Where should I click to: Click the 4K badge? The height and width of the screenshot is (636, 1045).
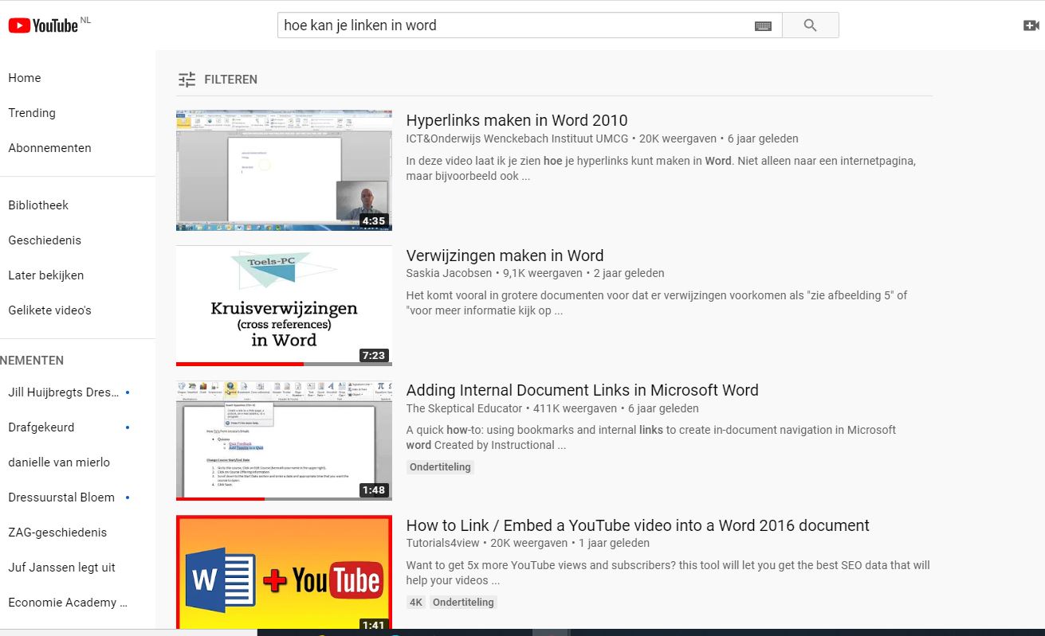[x=416, y=603]
